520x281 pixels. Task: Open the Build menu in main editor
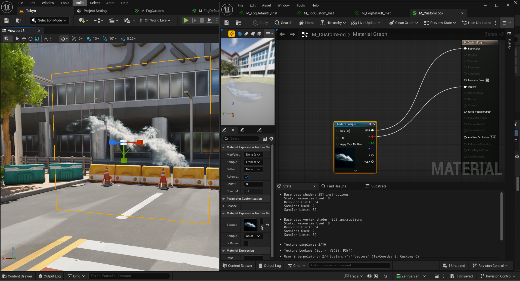pyautogui.click(x=80, y=3)
